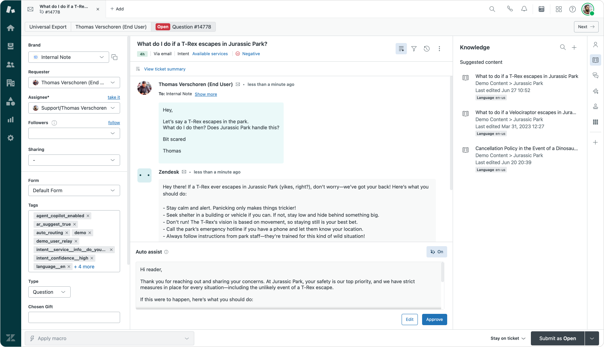Remove the auto_routing tag
The width and height of the screenshot is (604, 347).
67,233
